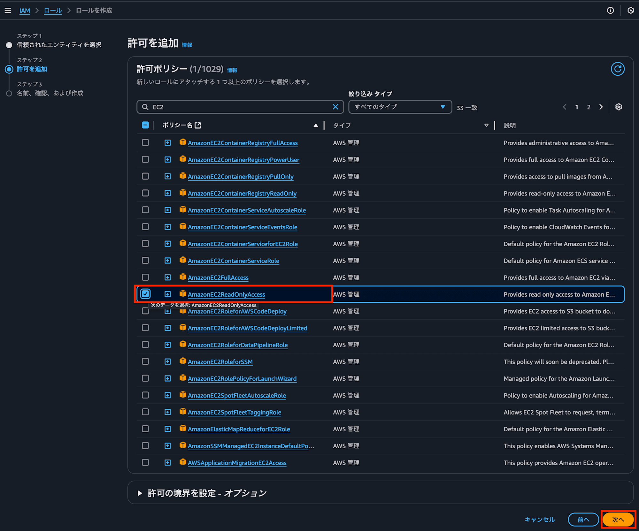Expand AmazonEC2ContainerRegistryReadOnly policy details
This screenshot has width=639, height=531.
pos(167,193)
